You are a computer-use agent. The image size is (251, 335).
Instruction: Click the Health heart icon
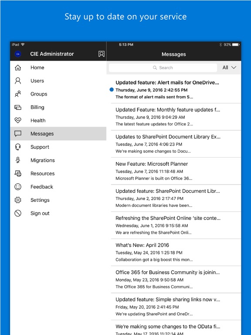click(18, 120)
